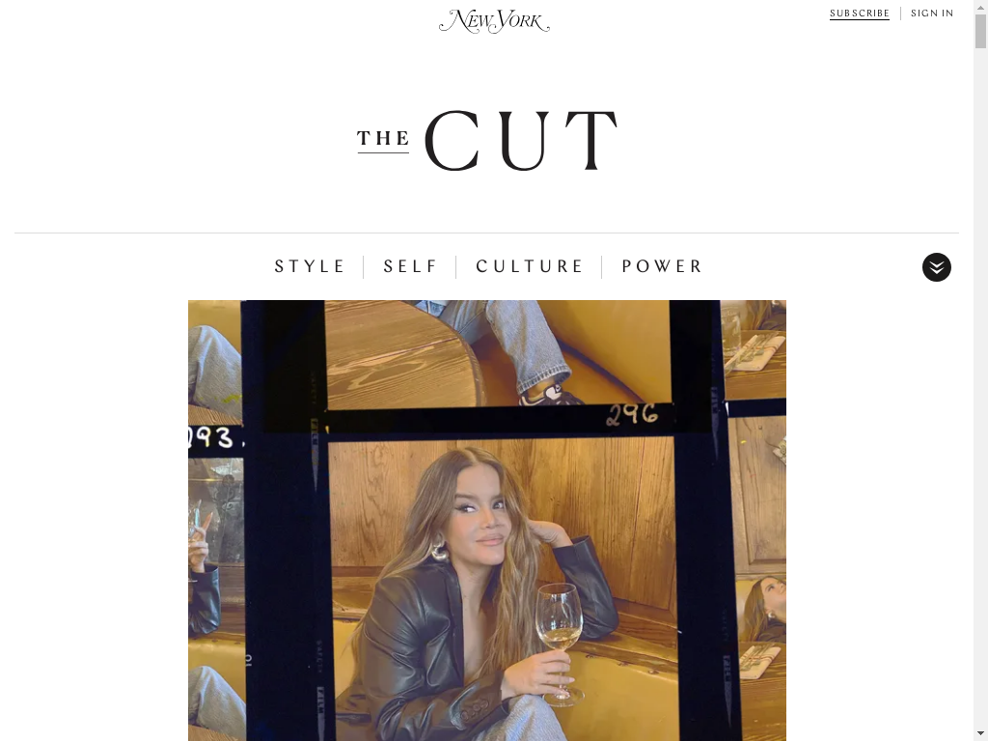Screen dimensions: 988x741
Task: Click the small "THE" word in logo
Action: (383, 139)
